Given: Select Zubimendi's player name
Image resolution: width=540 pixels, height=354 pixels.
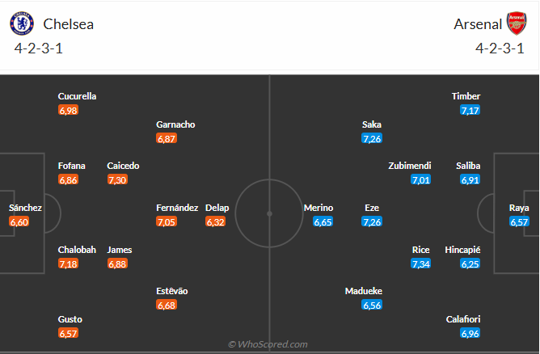Looking at the screenshot, I should click(410, 166).
